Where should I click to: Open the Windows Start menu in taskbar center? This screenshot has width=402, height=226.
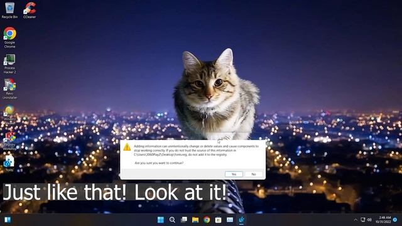point(161,220)
